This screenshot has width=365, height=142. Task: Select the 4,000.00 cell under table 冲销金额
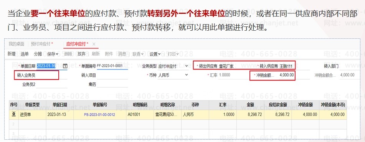pos(305,114)
